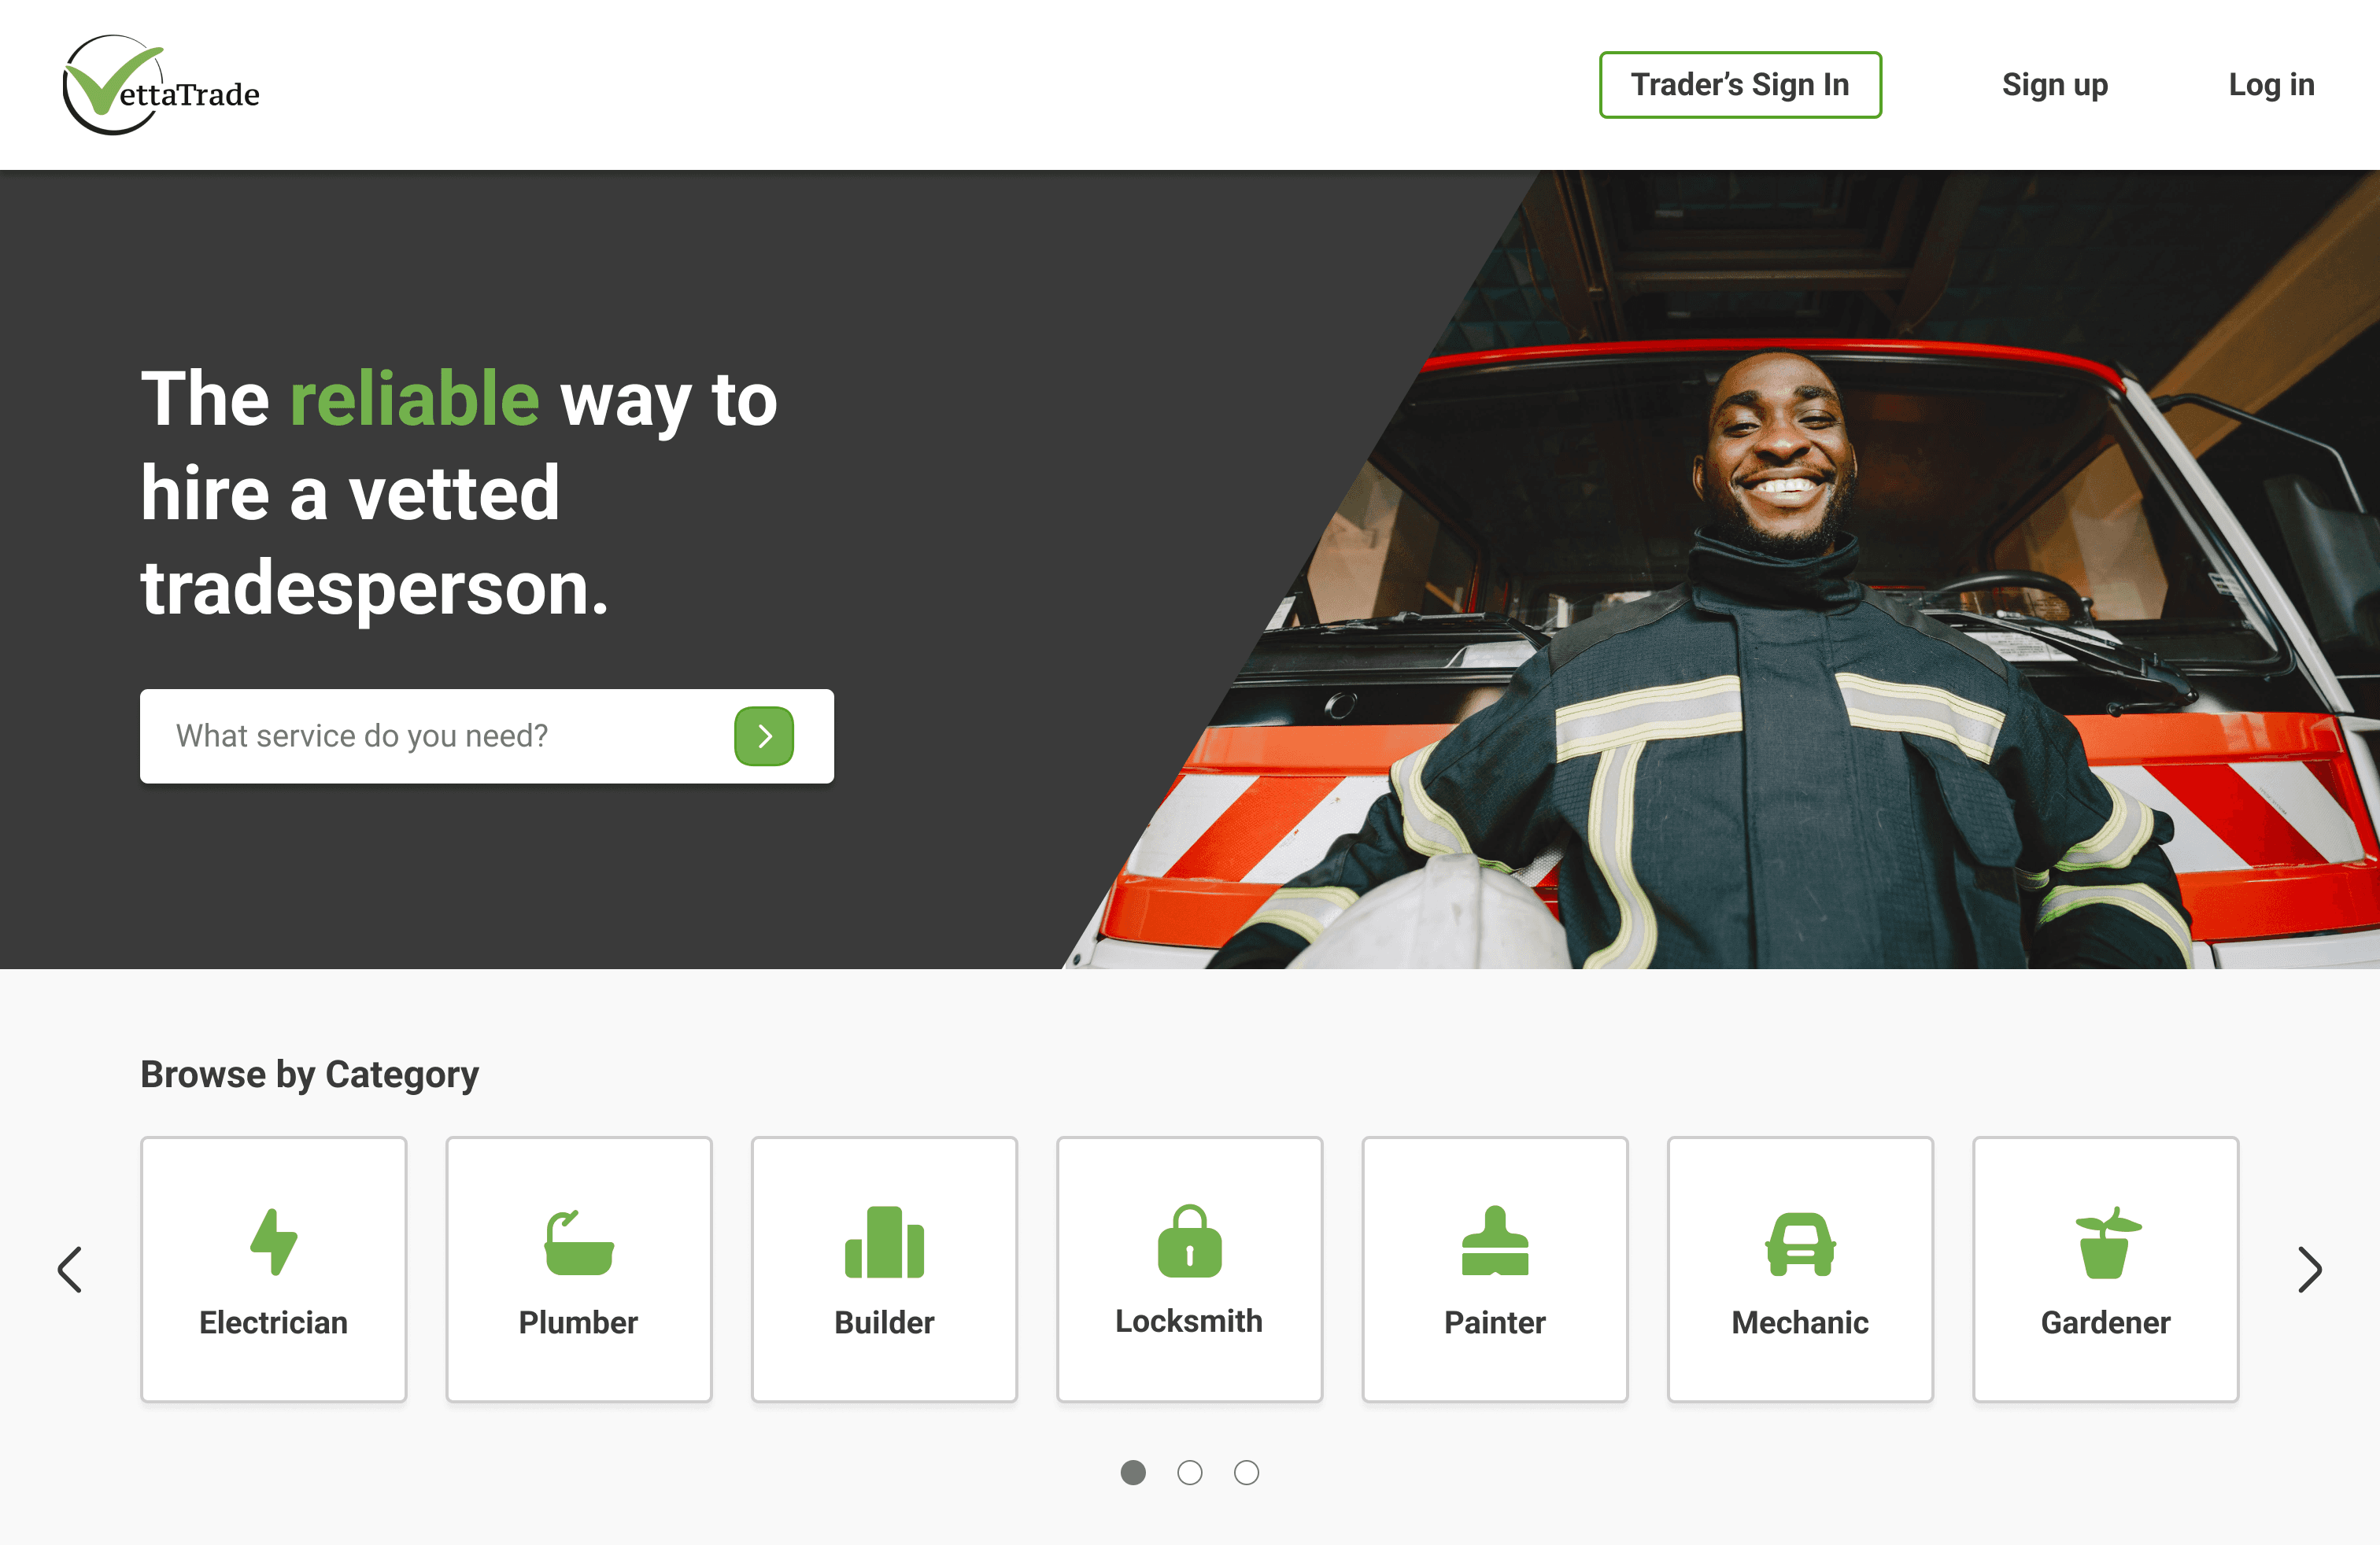The image size is (2380, 1545).
Task: Choose the Plumber bathtub icon
Action: [579, 1242]
